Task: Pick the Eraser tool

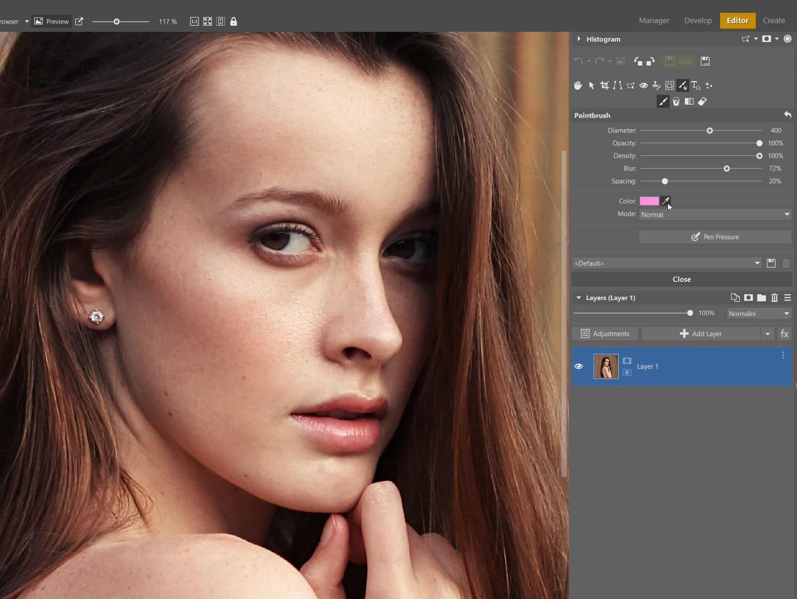Action: [702, 102]
